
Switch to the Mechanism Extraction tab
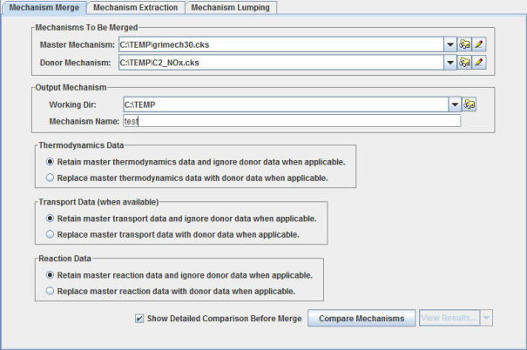coord(135,7)
